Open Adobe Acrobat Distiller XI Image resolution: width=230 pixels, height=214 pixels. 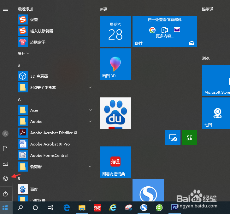55,133
